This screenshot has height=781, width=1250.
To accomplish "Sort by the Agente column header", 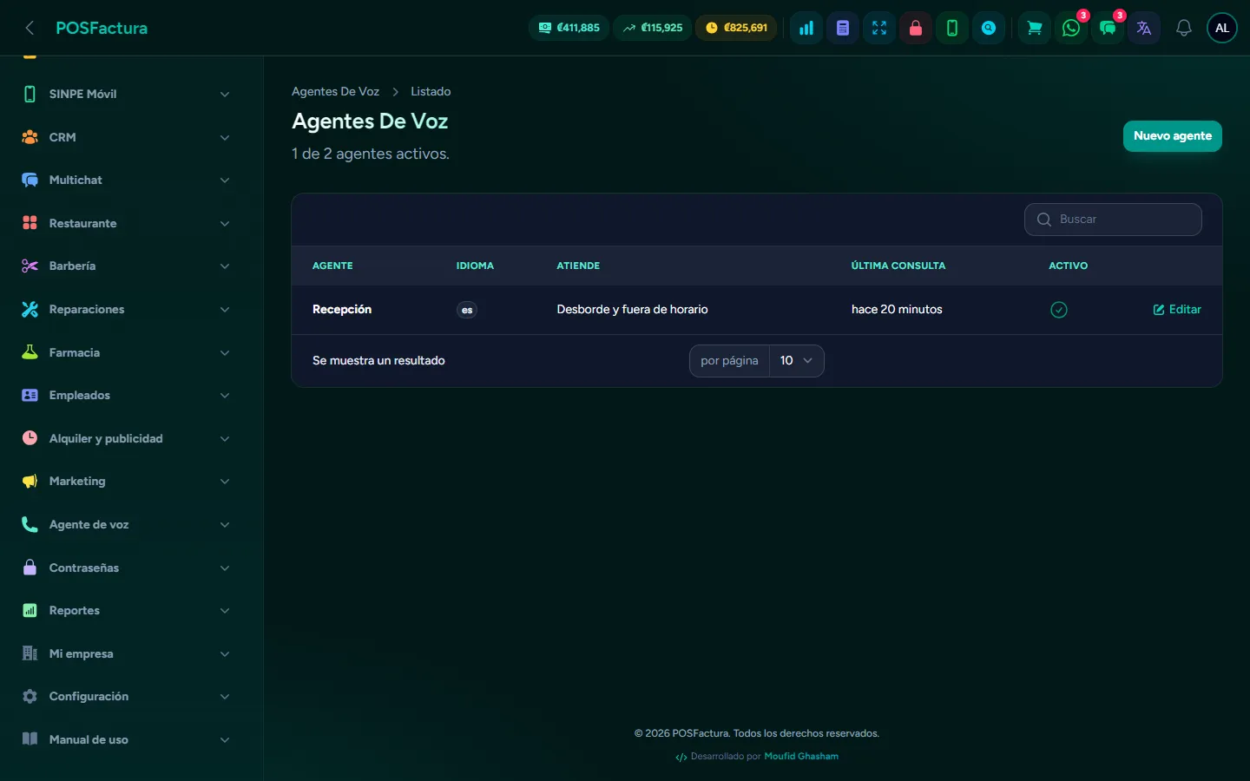I will click(x=332, y=266).
